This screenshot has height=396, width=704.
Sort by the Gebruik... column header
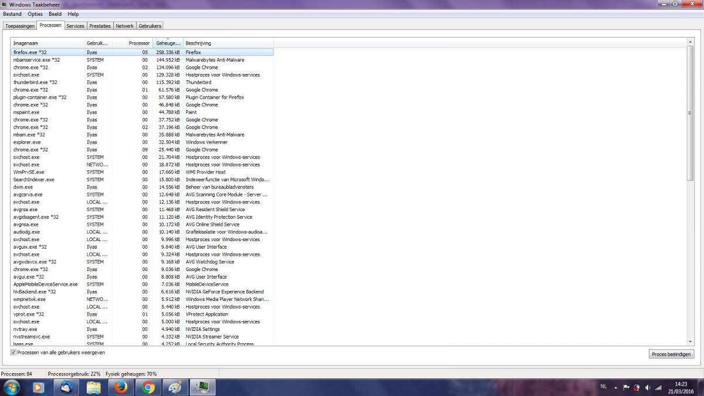tap(98, 43)
